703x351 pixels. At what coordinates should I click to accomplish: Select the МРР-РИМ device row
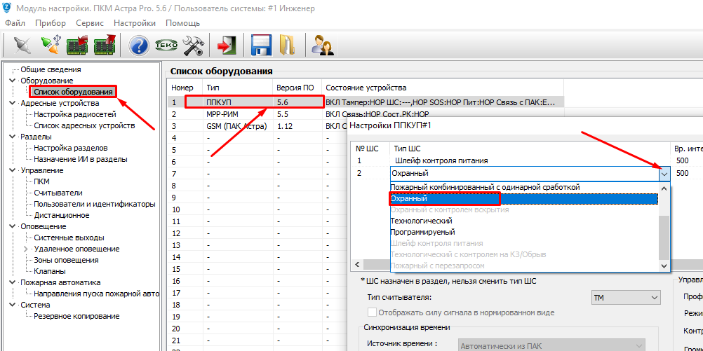[x=223, y=113]
